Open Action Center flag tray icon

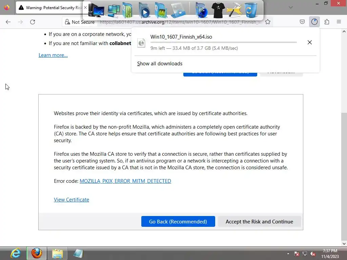click(x=296, y=254)
